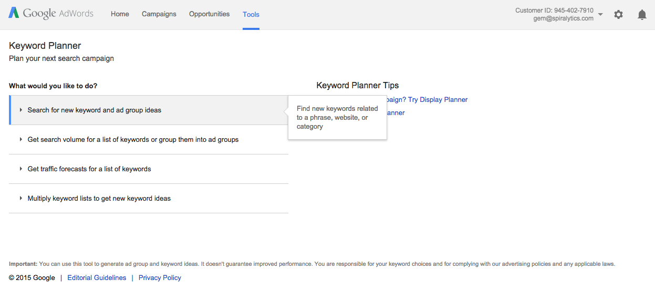The image size is (655, 300).
Task: Expand Multiply keyword lists to get new keyword ideas
Action: [149, 199]
